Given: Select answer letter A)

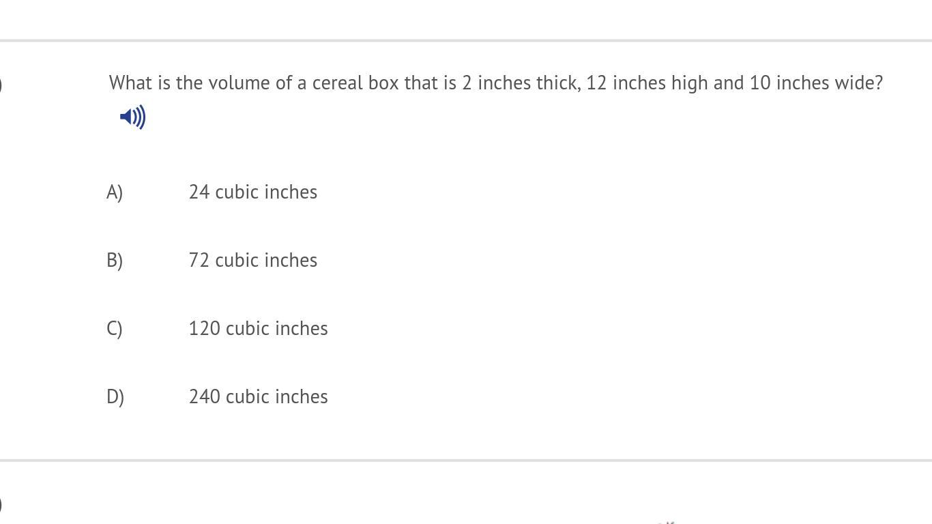Looking at the screenshot, I should tap(115, 192).
